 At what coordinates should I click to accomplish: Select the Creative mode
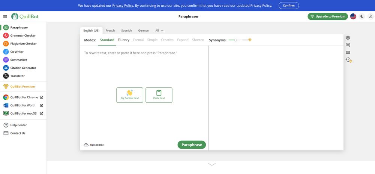point(167,40)
